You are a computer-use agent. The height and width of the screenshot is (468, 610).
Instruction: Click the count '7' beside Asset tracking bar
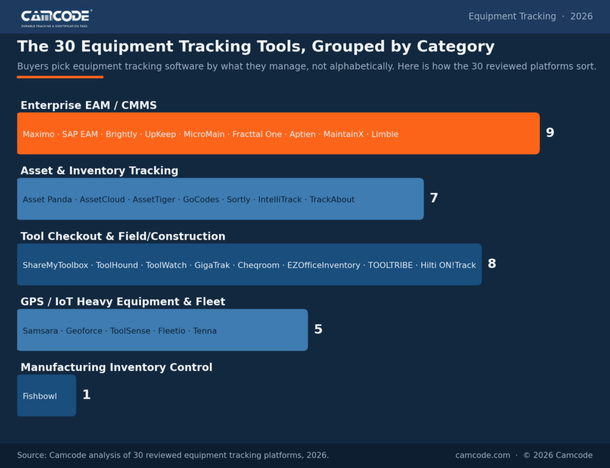click(x=434, y=198)
